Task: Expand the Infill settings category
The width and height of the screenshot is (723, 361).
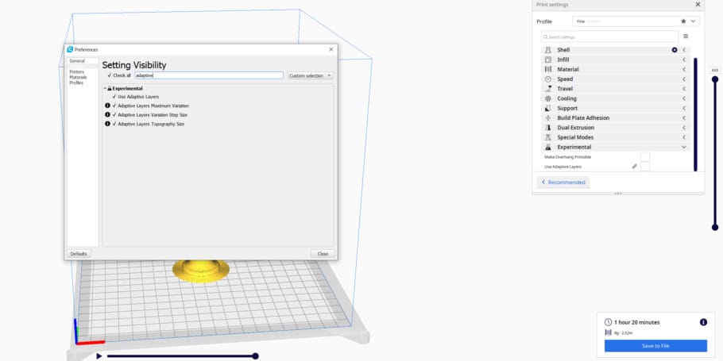Action: [684, 60]
